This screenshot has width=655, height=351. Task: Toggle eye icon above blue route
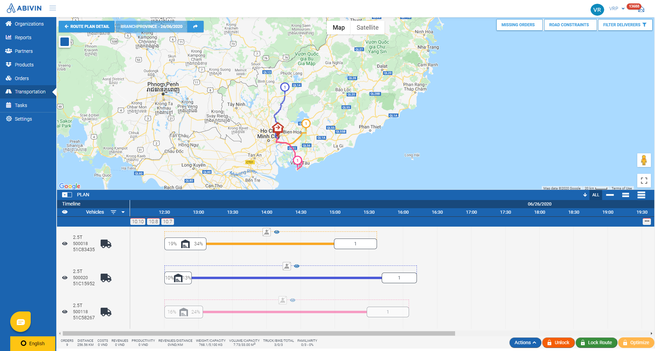(297, 266)
